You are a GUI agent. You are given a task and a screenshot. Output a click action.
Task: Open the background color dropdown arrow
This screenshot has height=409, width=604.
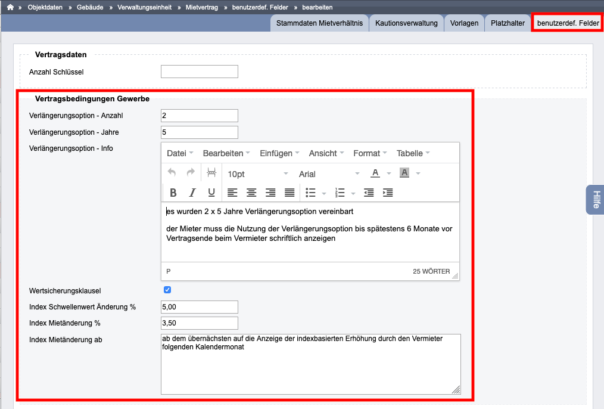[x=418, y=173]
